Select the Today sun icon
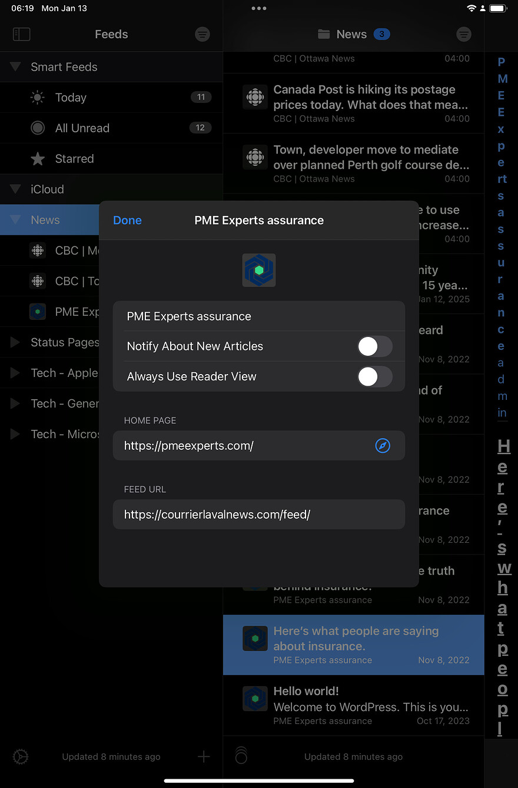The width and height of the screenshot is (518, 788). (38, 98)
